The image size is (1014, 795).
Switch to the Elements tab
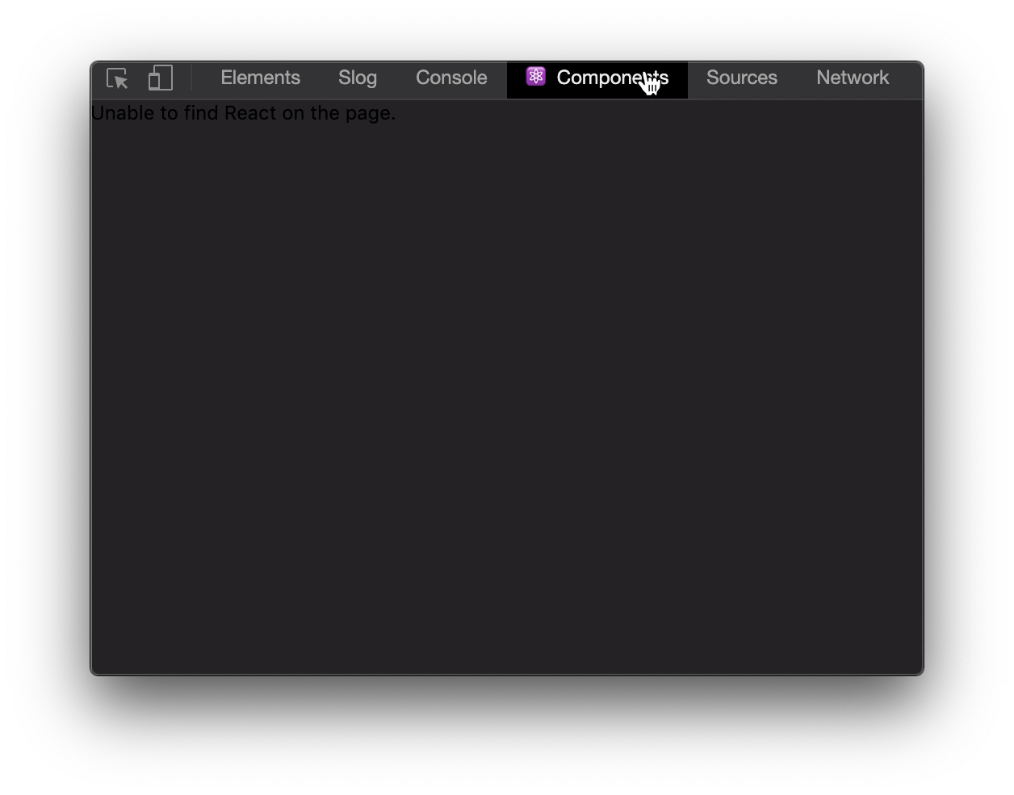pyautogui.click(x=260, y=78)
